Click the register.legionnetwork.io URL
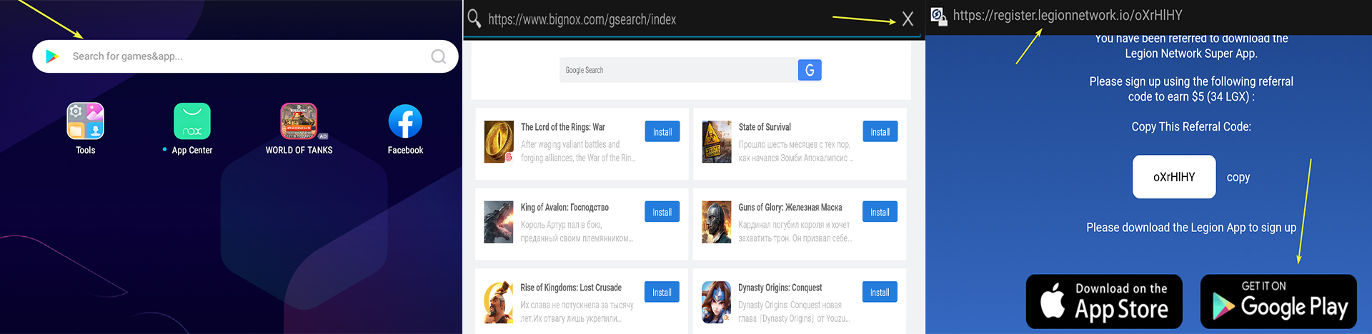The image size is (1372, 334). click(x=1068, y=15)
